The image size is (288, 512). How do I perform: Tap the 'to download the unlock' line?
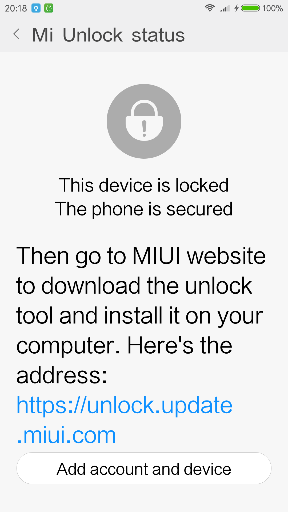coord(134,286)
